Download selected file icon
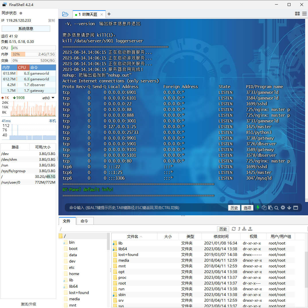 tap(244, 229)
